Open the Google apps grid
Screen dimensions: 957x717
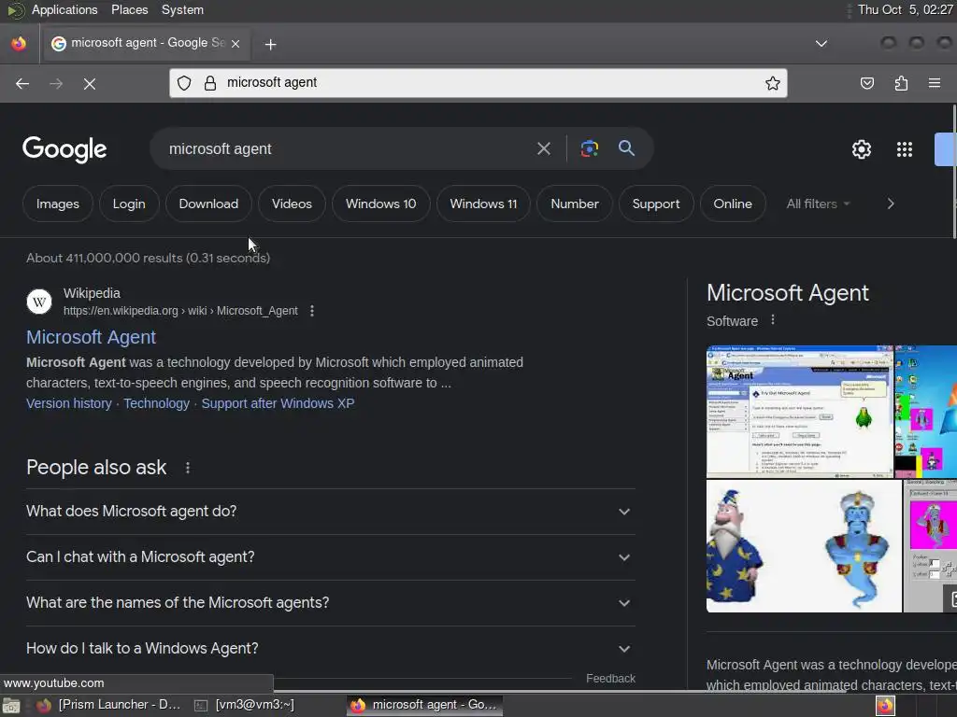(x=904, y=149)
